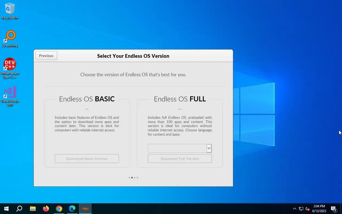Click the 'Choose the version of Endless OS' text
Screen dimensions: 342x214
coord(133,75)
